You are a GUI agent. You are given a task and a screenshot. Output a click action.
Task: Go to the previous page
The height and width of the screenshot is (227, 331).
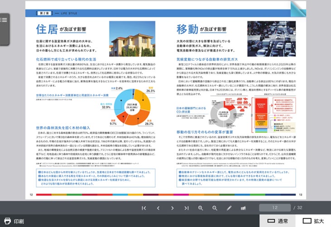tap(158, 208)
